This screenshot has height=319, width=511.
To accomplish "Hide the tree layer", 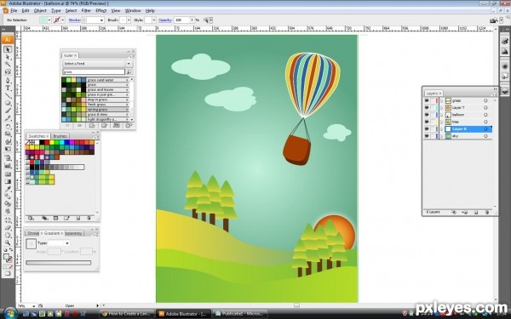I will pos(427,122).
